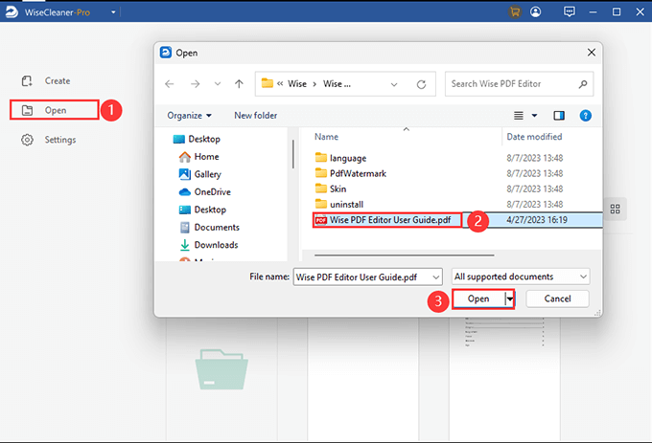Click the navigation pane vertical scrollbar
Screen dimensions: 652x443
(x=293, y=154)
